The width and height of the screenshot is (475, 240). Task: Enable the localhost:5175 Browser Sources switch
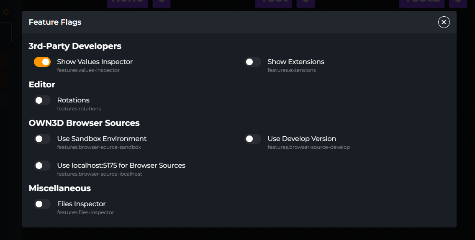[42, 166]
